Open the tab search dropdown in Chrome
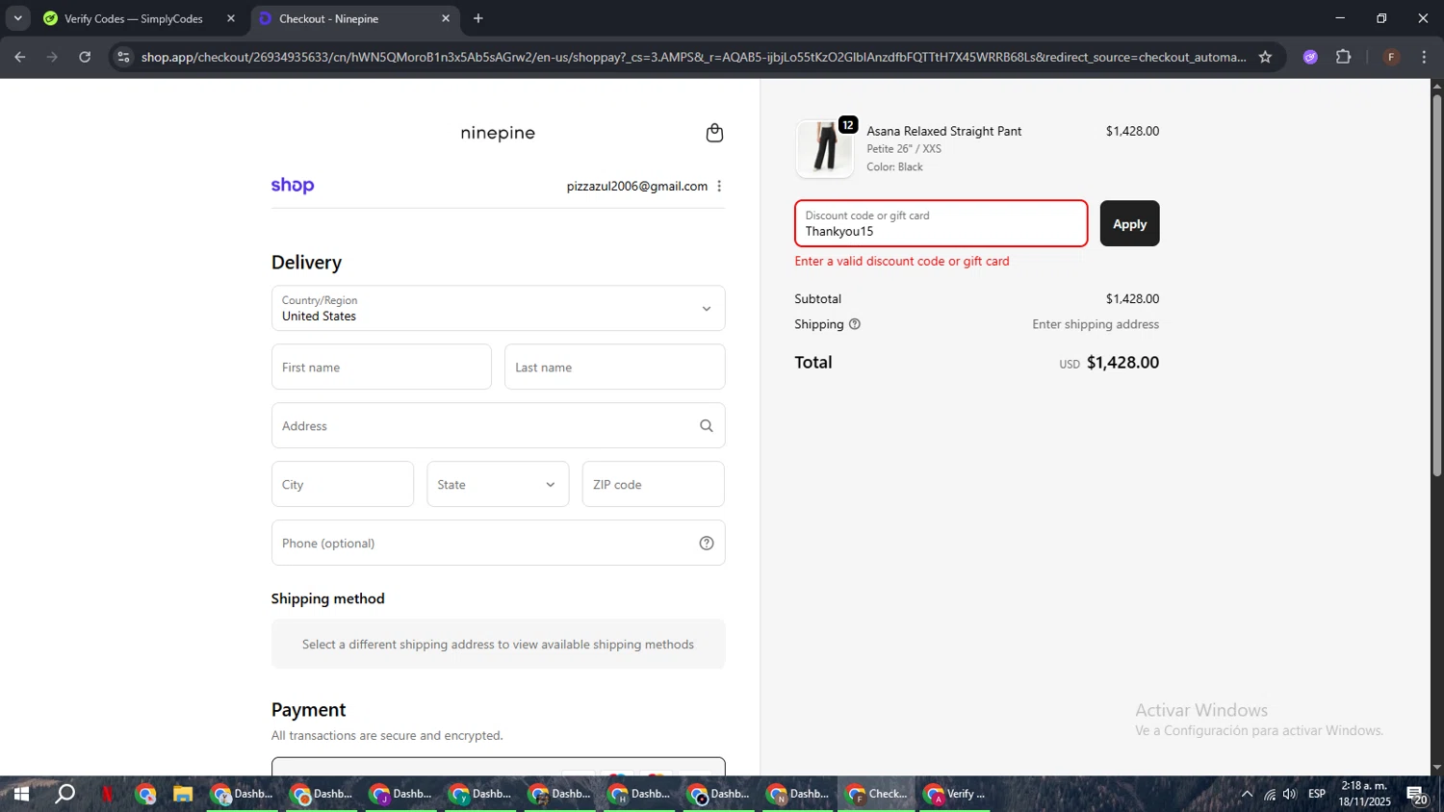Image resolution: width=1444 pixels, height=812 pixels. tap(17, 18)
